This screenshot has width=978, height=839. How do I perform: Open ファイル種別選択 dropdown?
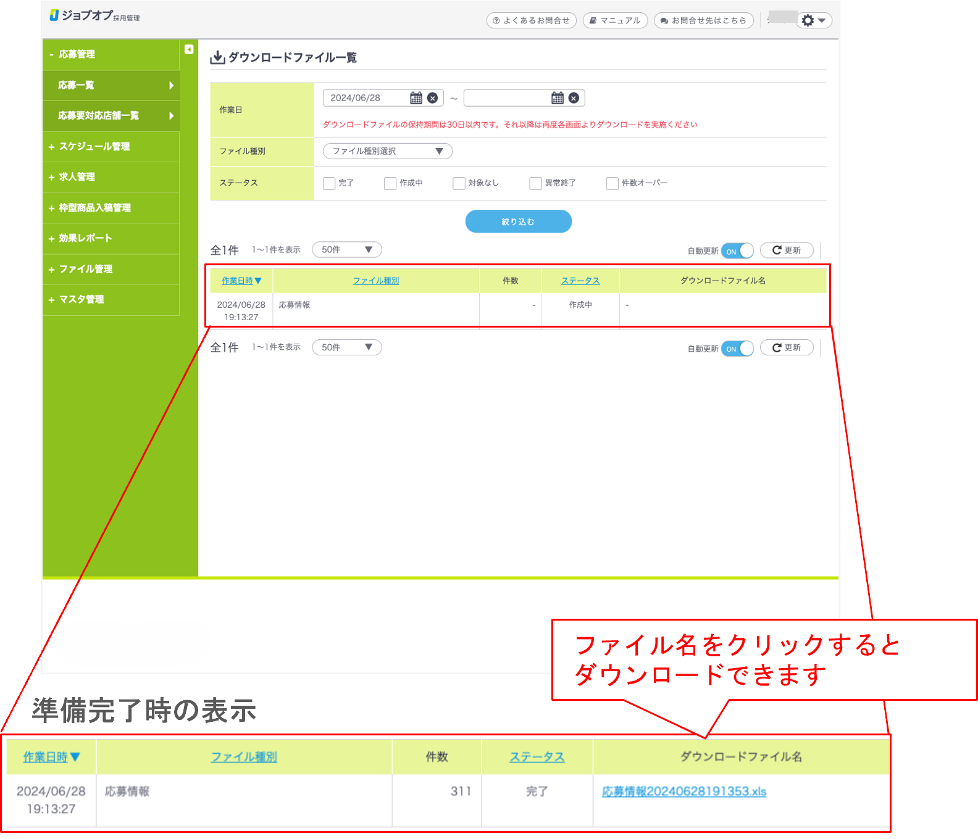pos(388,151)
